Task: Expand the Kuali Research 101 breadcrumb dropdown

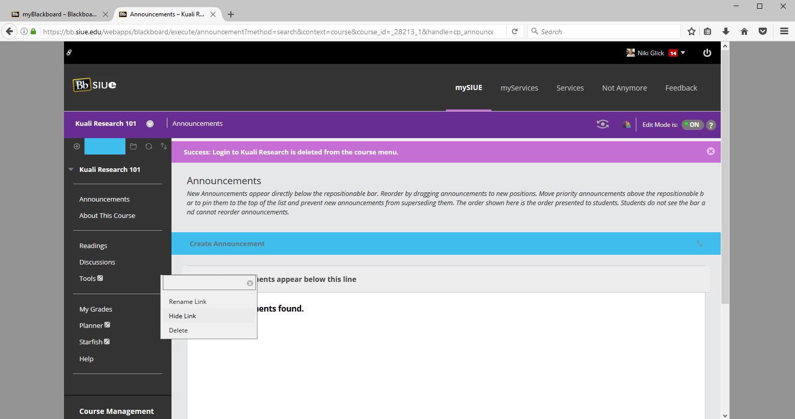Action: [x=150, y=124]
